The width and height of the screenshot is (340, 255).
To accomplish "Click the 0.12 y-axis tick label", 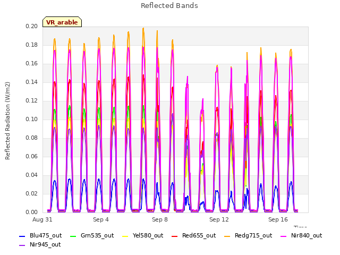I will tap(32, 100).
